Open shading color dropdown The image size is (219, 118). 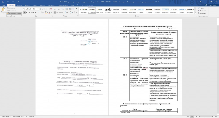[x=72, y=12]
